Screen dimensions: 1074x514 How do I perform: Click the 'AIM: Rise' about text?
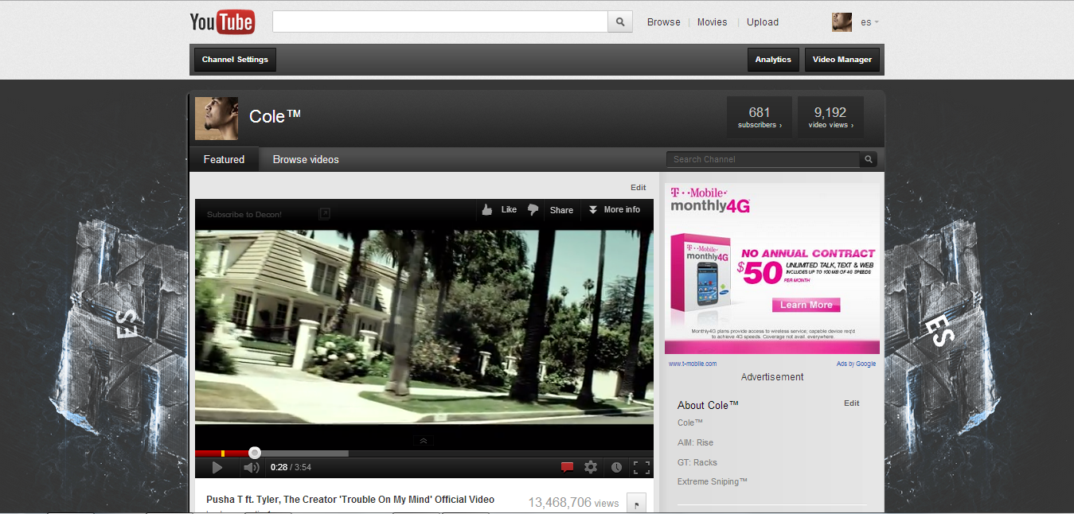695,442
